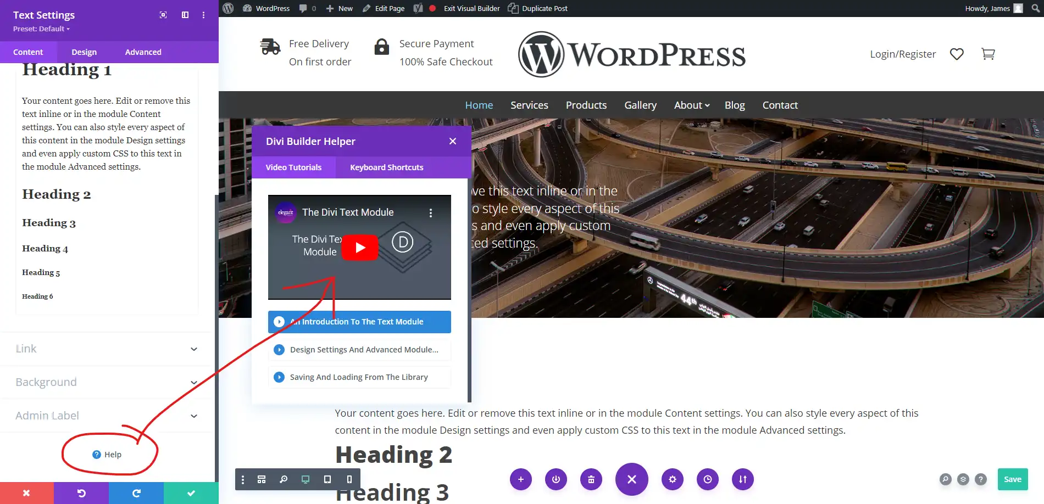Open the shopping cart icon

(x=988, y=54)
